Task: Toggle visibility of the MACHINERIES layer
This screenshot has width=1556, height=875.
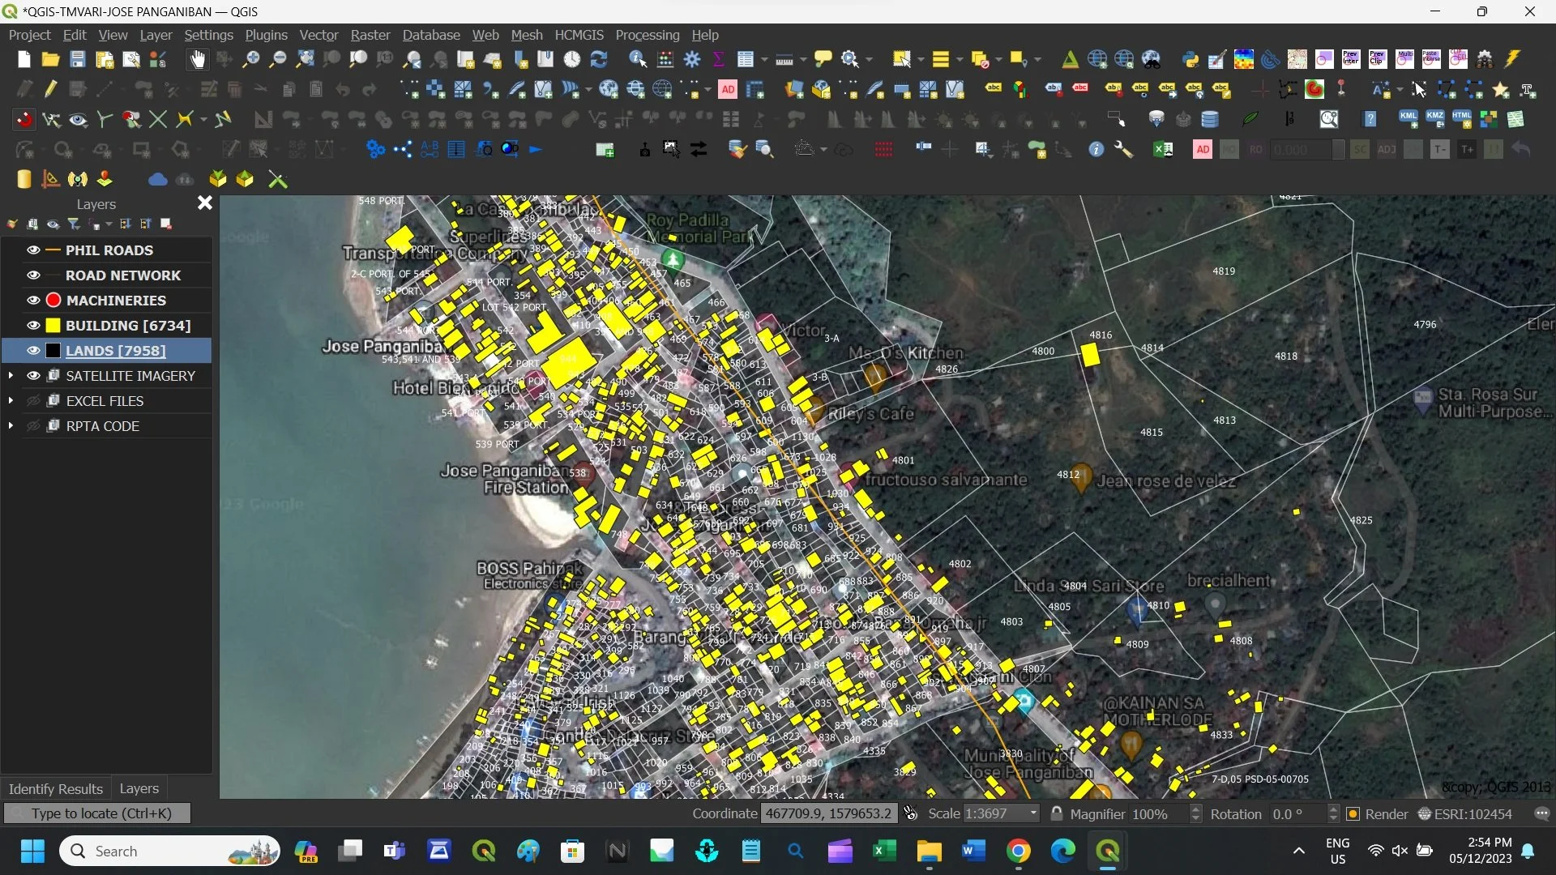Action: [x=33, y=301]
